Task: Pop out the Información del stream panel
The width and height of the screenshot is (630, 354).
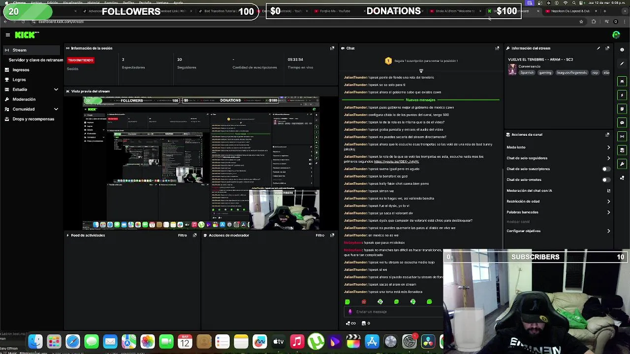Action: [607, 48]
